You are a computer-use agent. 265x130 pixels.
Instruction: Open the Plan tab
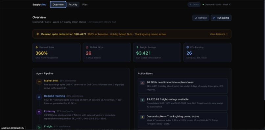(85, 5)
